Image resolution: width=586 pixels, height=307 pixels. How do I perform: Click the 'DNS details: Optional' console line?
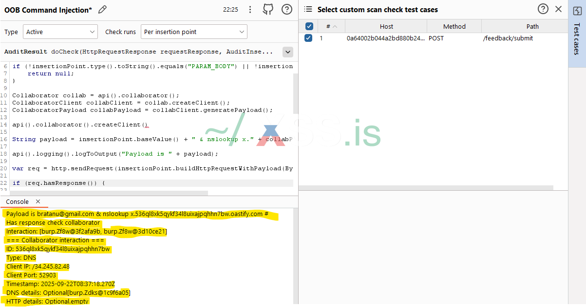[x=68, y=292]
